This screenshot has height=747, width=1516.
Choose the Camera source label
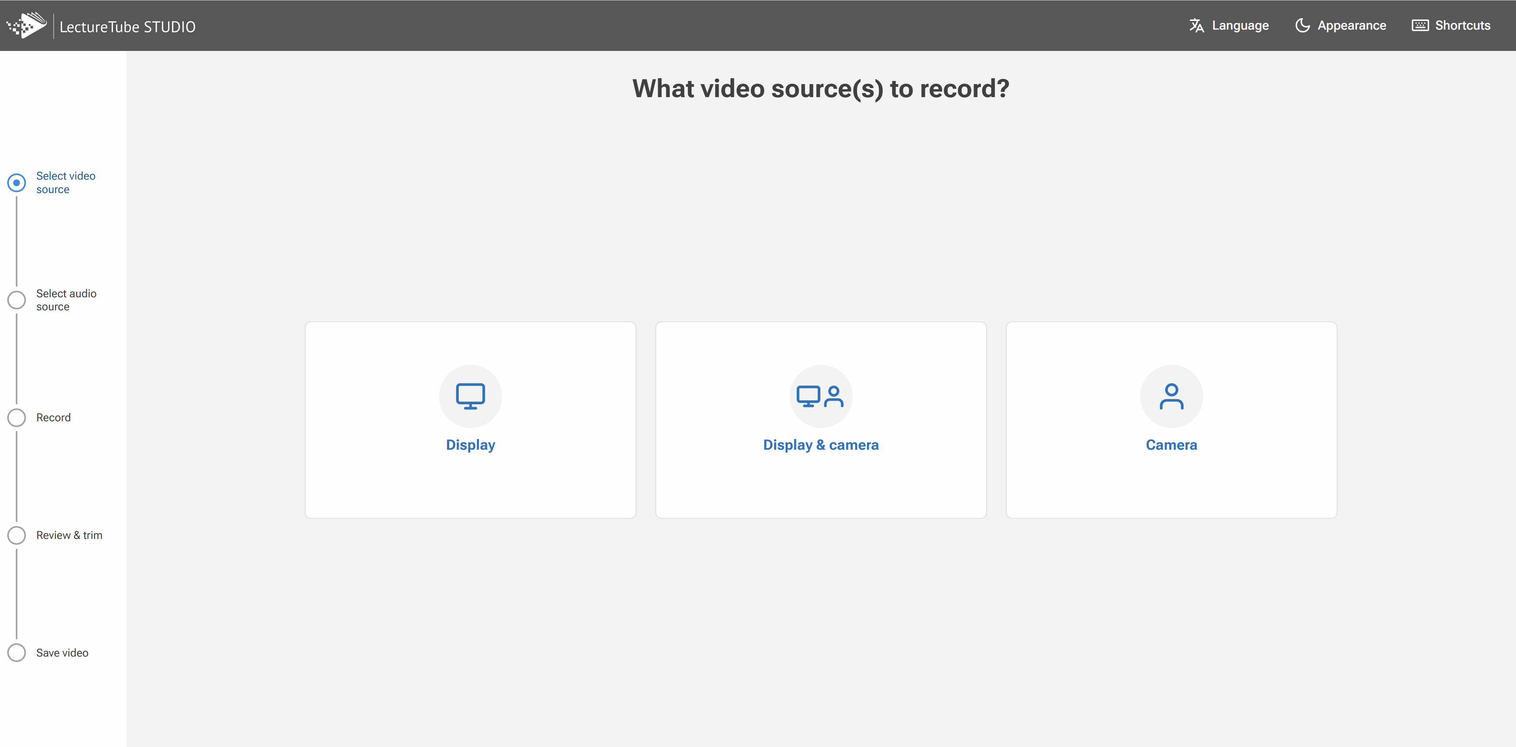(x=1171, y=445)
